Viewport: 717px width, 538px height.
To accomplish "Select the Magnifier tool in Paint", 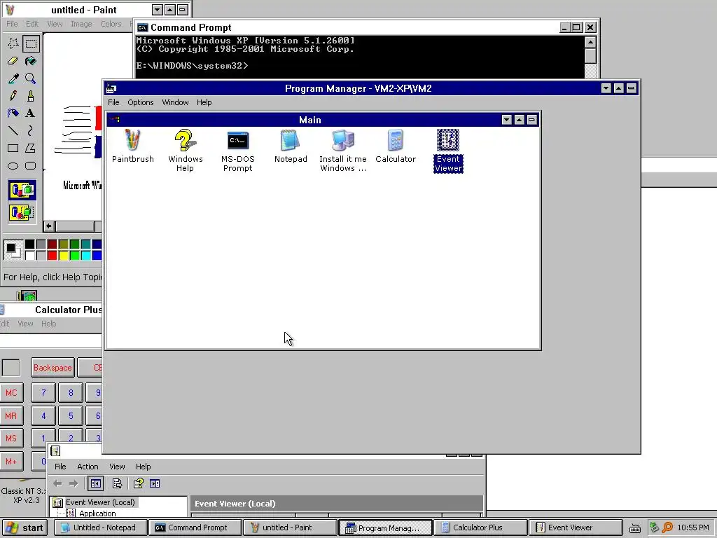I will click(x=31, y=78).
